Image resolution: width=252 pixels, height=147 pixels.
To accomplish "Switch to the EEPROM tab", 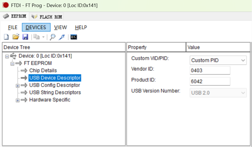I will (x=15, y=16).
